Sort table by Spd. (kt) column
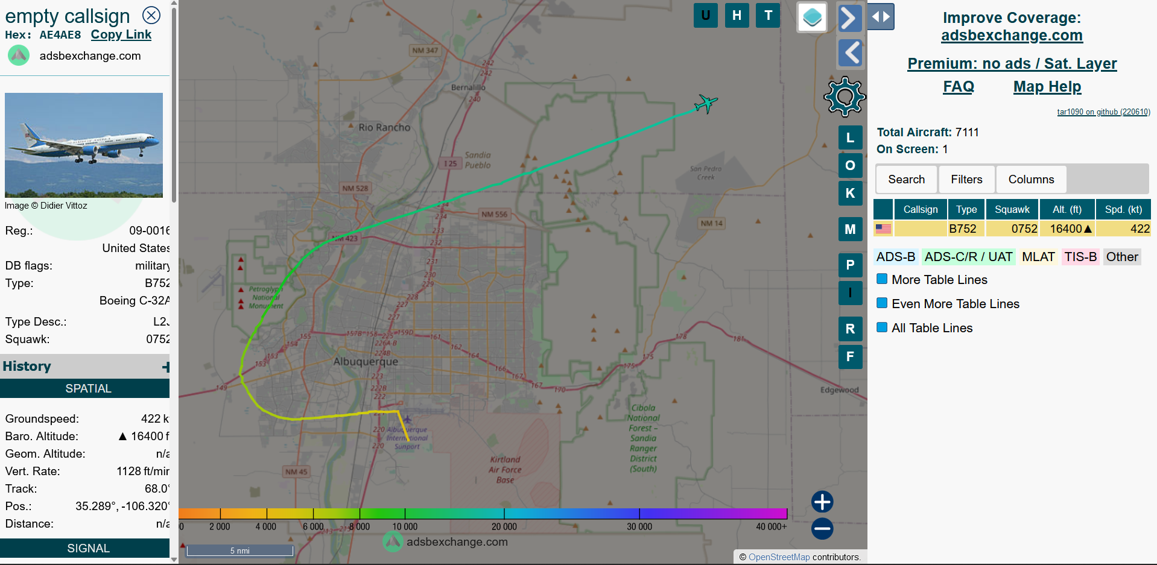Image resolution: width=1157 pixels, height=565 pixels. tap(1123, 209)
